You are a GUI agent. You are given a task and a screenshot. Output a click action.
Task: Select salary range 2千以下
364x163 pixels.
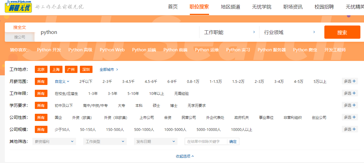(x=86, y=81)
